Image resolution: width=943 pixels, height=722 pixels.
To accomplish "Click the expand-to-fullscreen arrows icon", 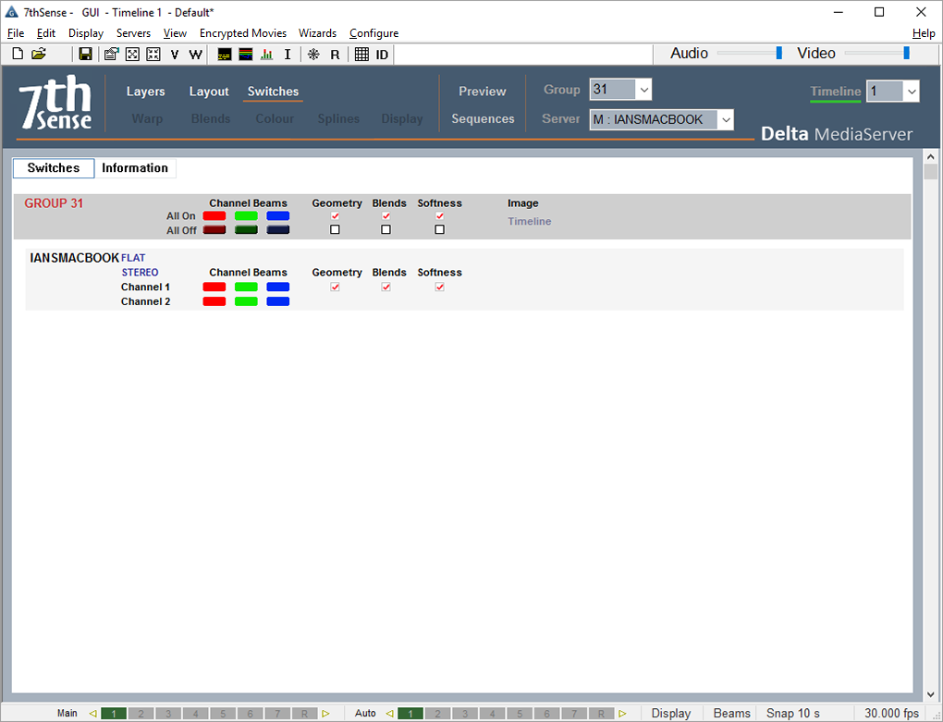I will [x=132, y=55].
